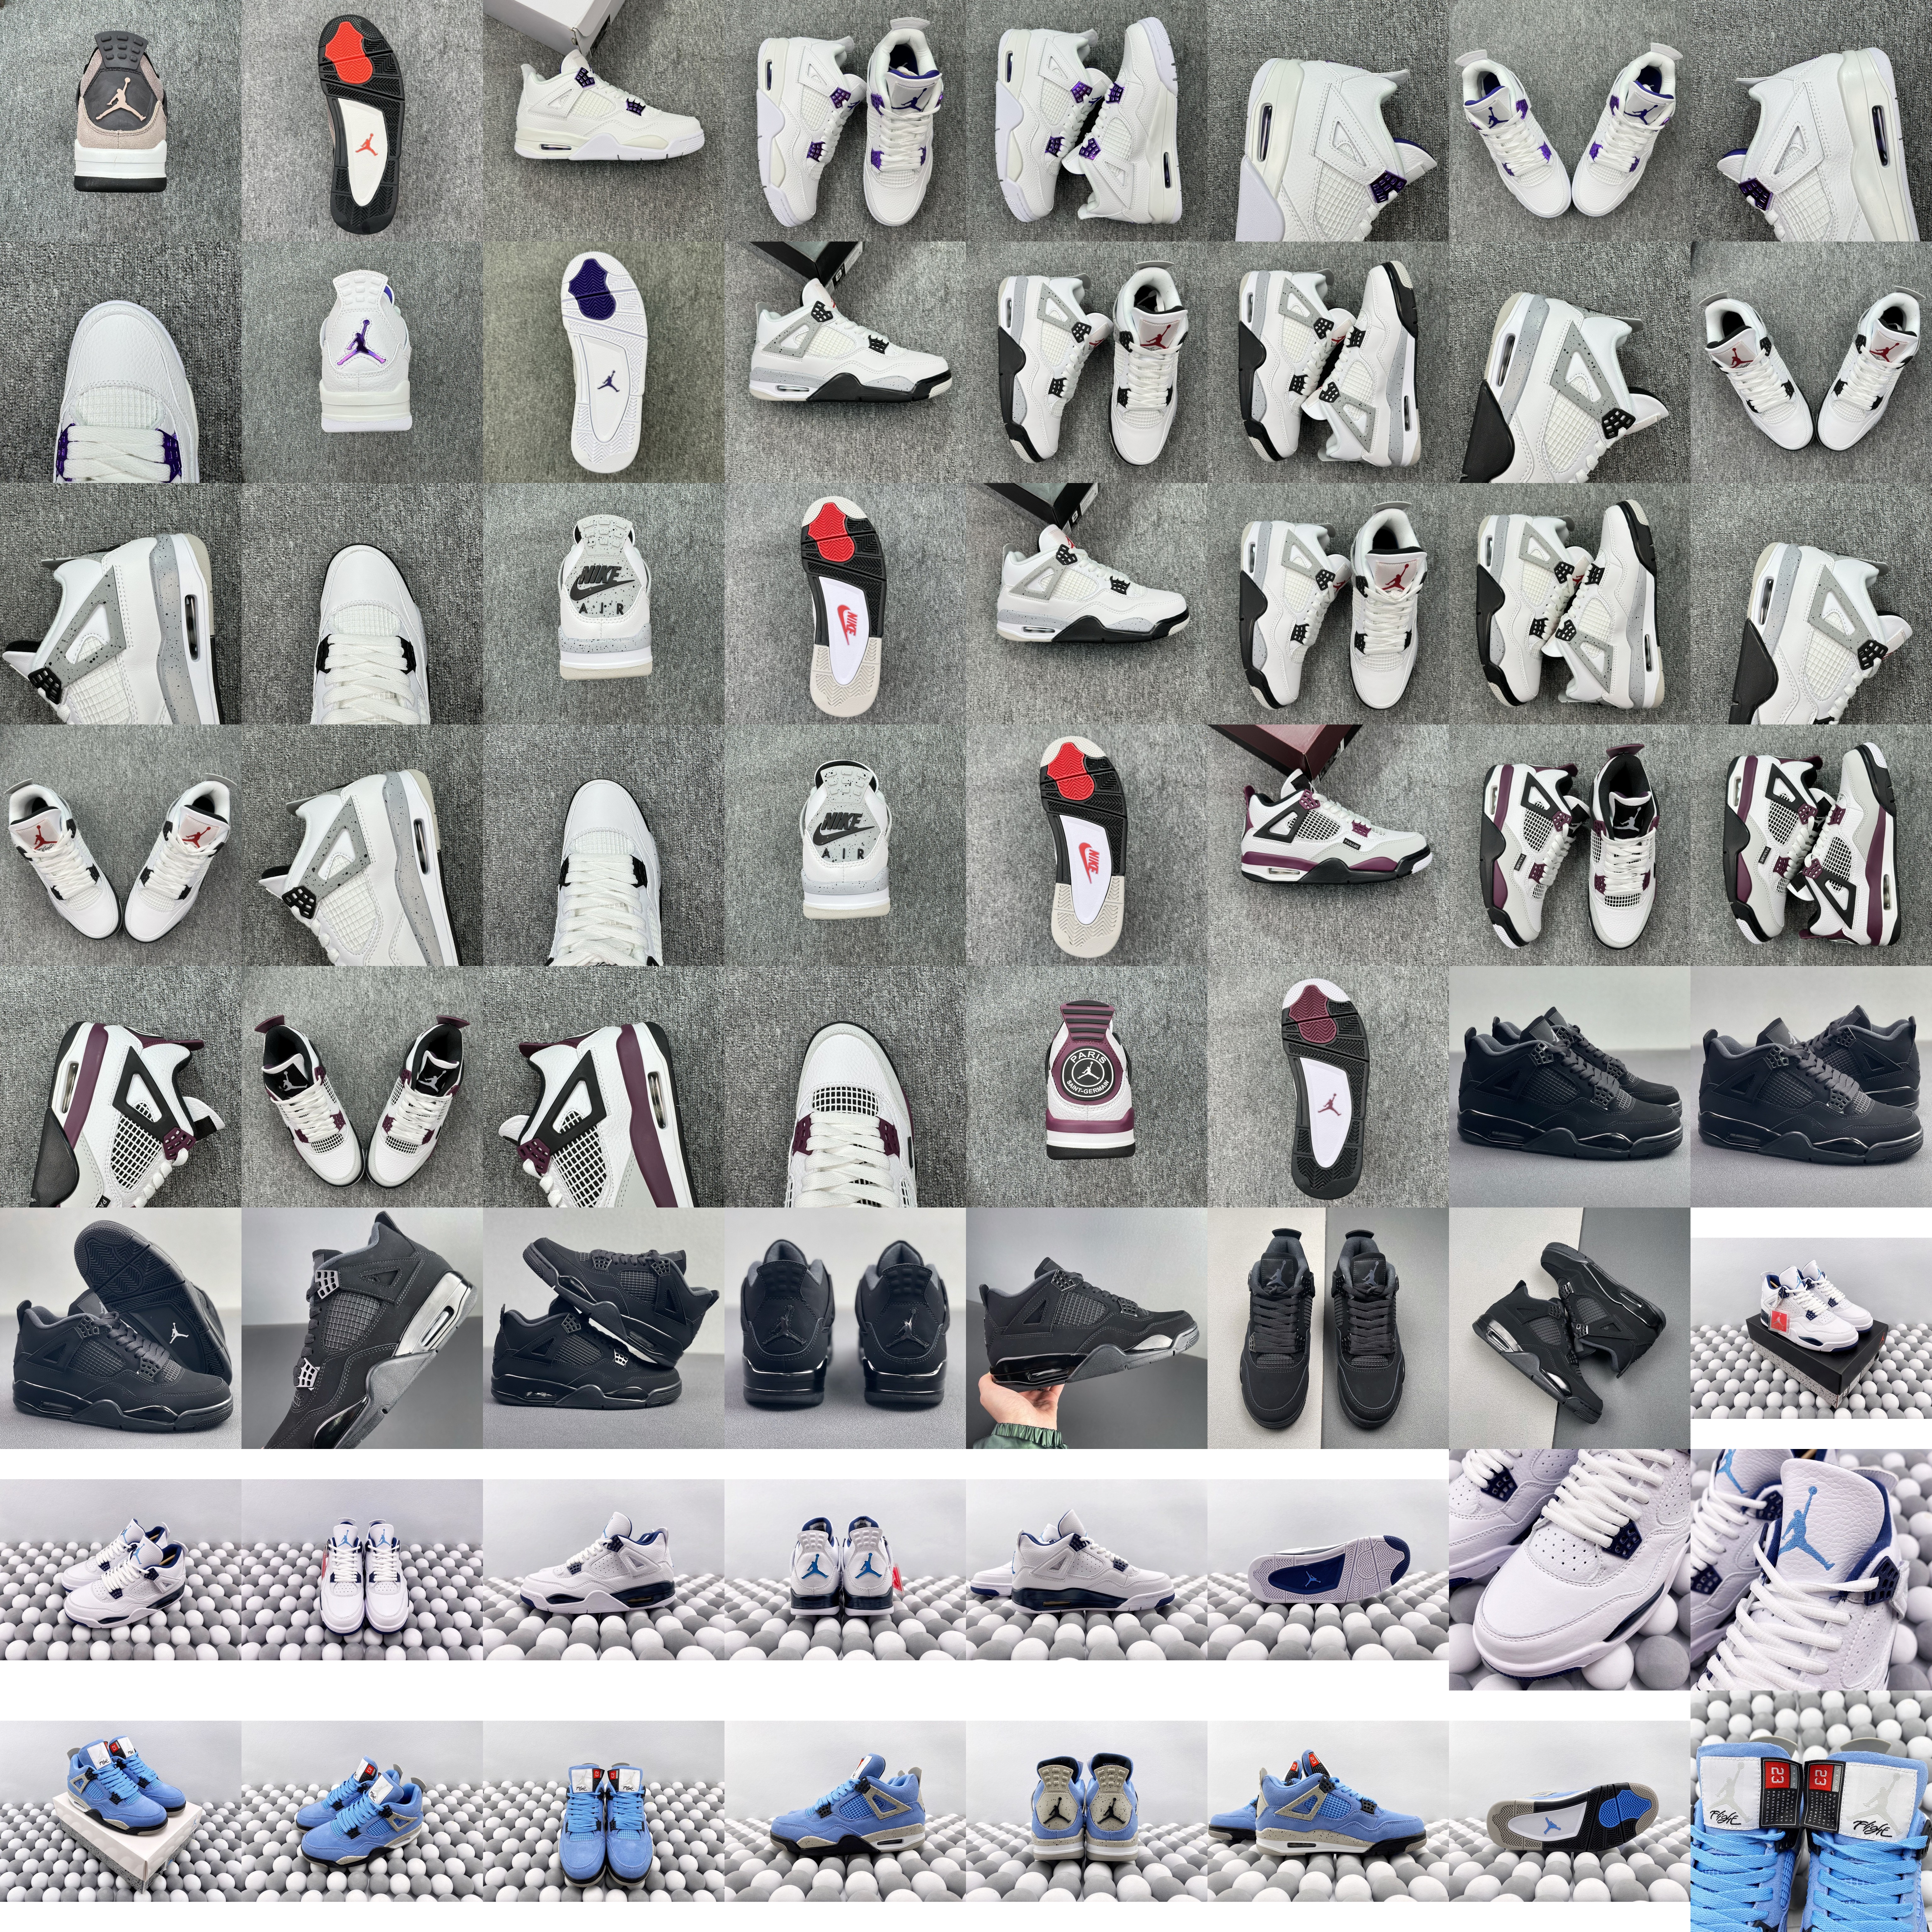The image size is (1932, 1932).
Task: Open the photo of hand holding black sneaker
Action: click(1086, 1328)
